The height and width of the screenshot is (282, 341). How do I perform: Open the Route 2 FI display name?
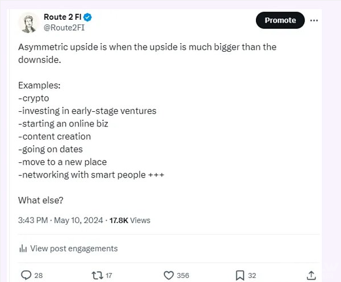[x=62, y=17]
